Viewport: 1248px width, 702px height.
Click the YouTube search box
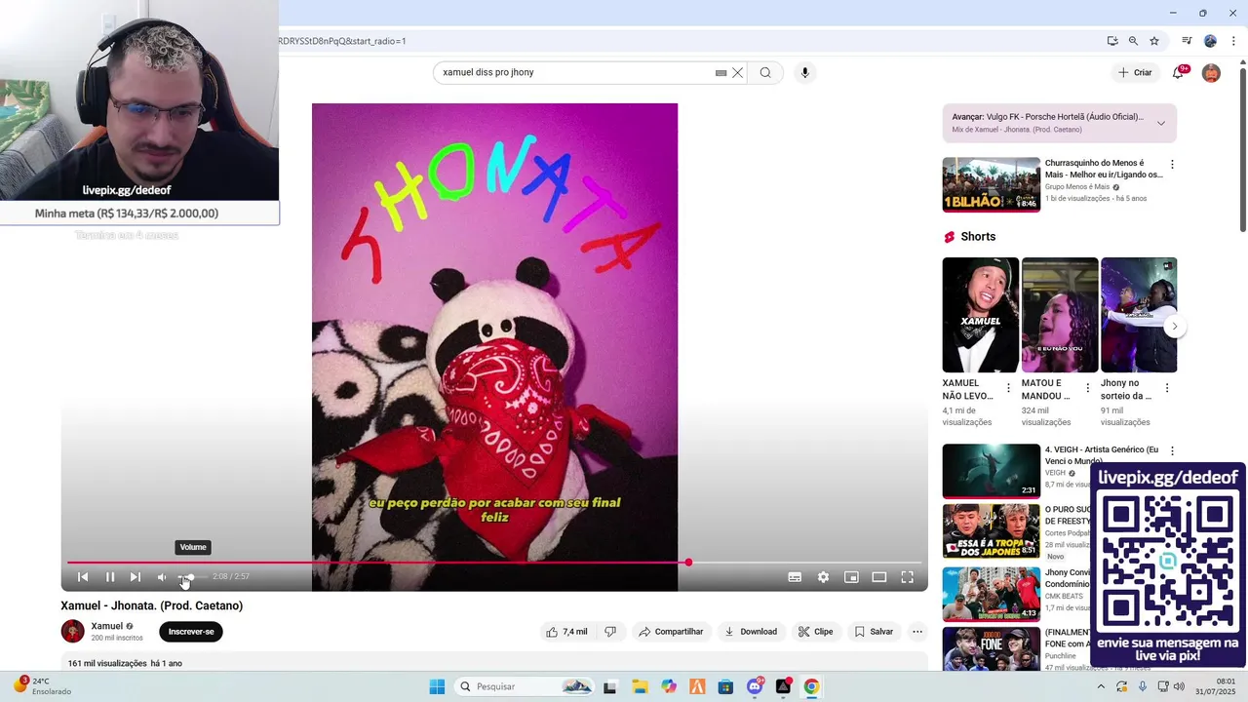pos(575,72)
